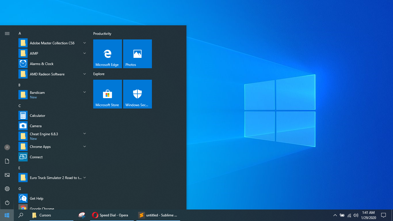Viewport: 393px width, 221px height.
Task: Open the Action Center notification icon
Action: pos(383,215)
